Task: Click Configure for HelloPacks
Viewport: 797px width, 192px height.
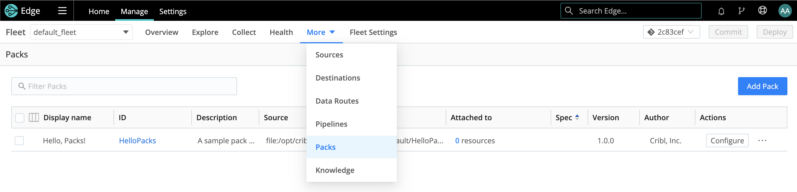Action: [727, 140]
